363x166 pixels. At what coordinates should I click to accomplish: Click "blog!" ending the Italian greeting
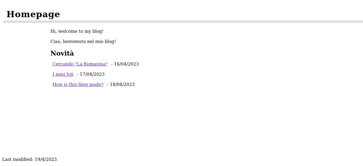click(x=110, y=41)
